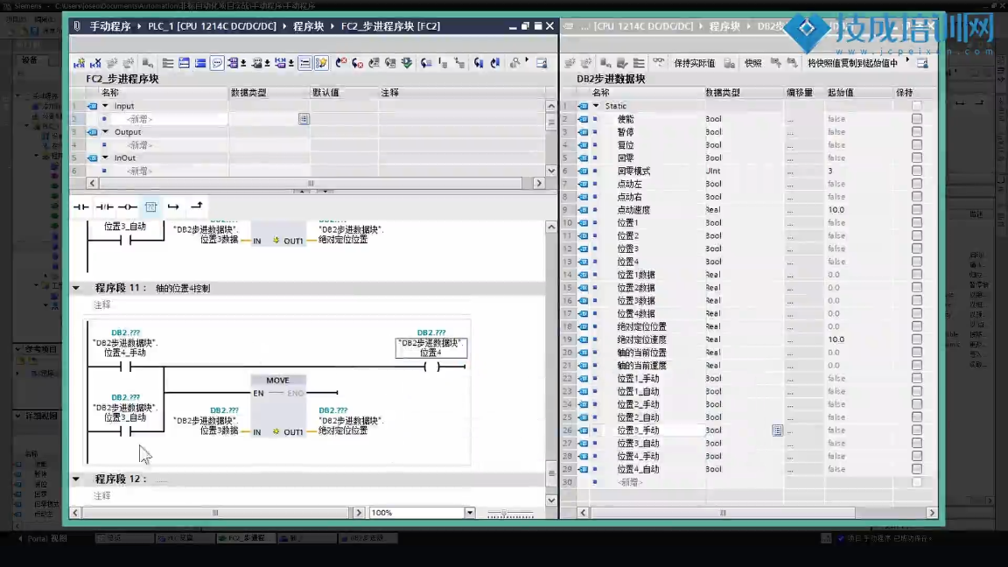
Task: Click the 保持实际值 button
Action: [x=694, y=63]
